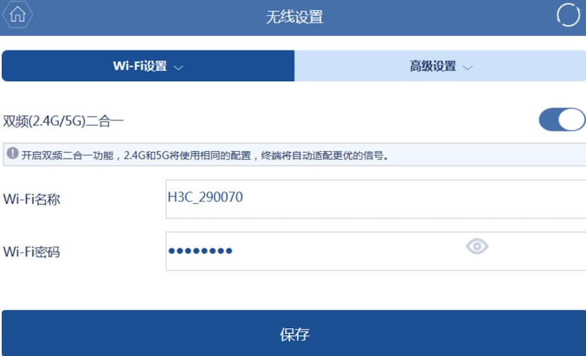Click the 无线设置 page title
This screenshot has width=586, height=356.
294,17
